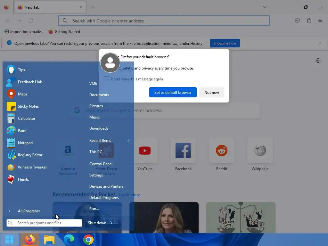Image resolution: width=328 pixels, height=246 pixels.
Task: Select the New Tab browser tab
Action: [x=50, y=7]
